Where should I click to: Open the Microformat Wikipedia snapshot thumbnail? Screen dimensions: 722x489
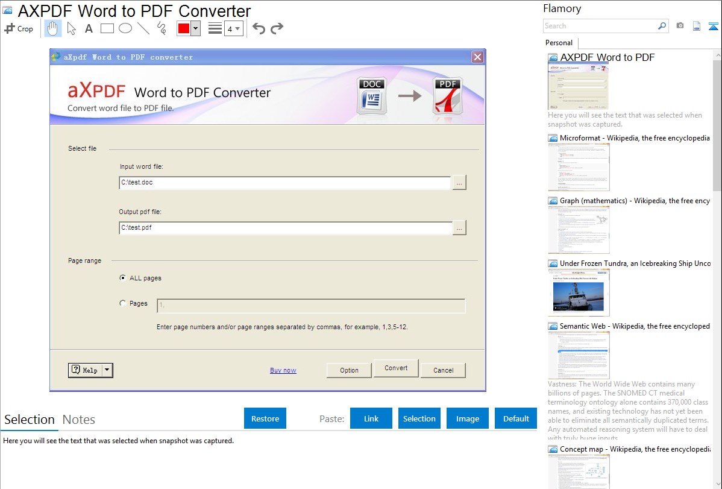pyautogui.click(x=579, y=167)
